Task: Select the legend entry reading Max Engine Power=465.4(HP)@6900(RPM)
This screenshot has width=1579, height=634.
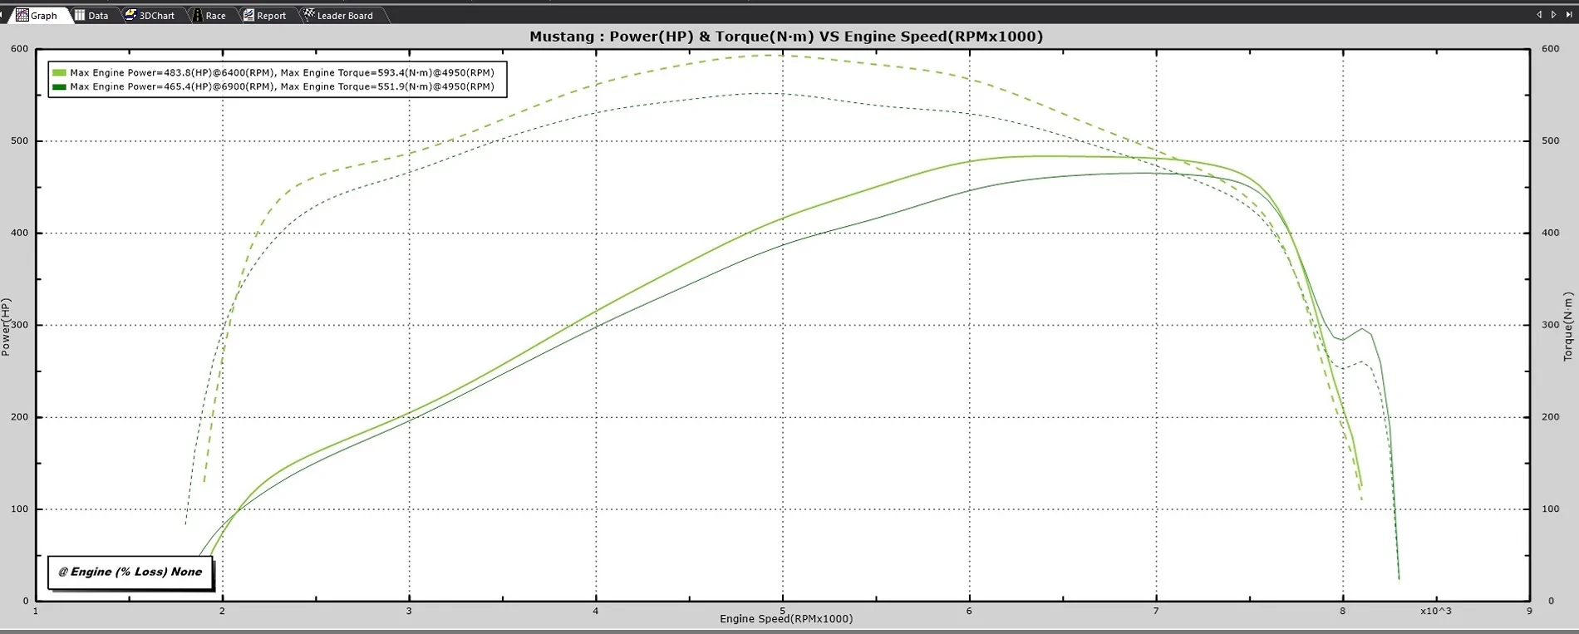Action: pos(282,86)
